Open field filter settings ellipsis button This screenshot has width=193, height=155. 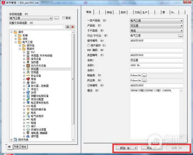[57, 18]
